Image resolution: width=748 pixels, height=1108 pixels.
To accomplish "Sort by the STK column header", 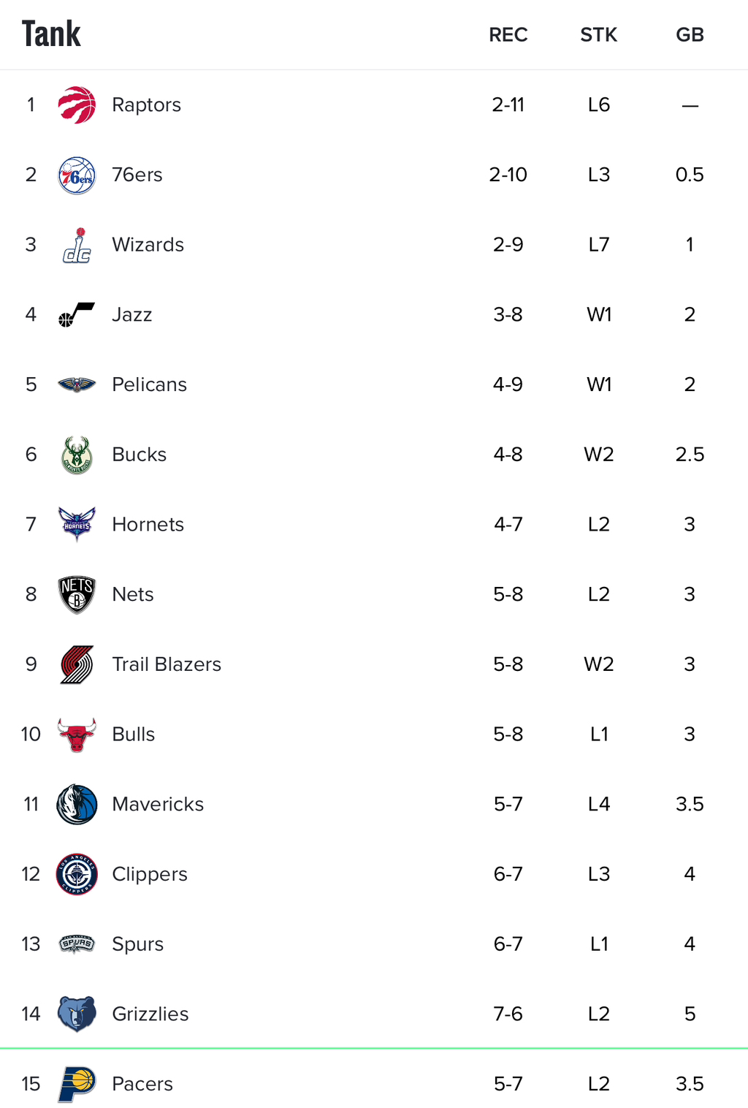I will pyautogui.click(x=599, y=35).
